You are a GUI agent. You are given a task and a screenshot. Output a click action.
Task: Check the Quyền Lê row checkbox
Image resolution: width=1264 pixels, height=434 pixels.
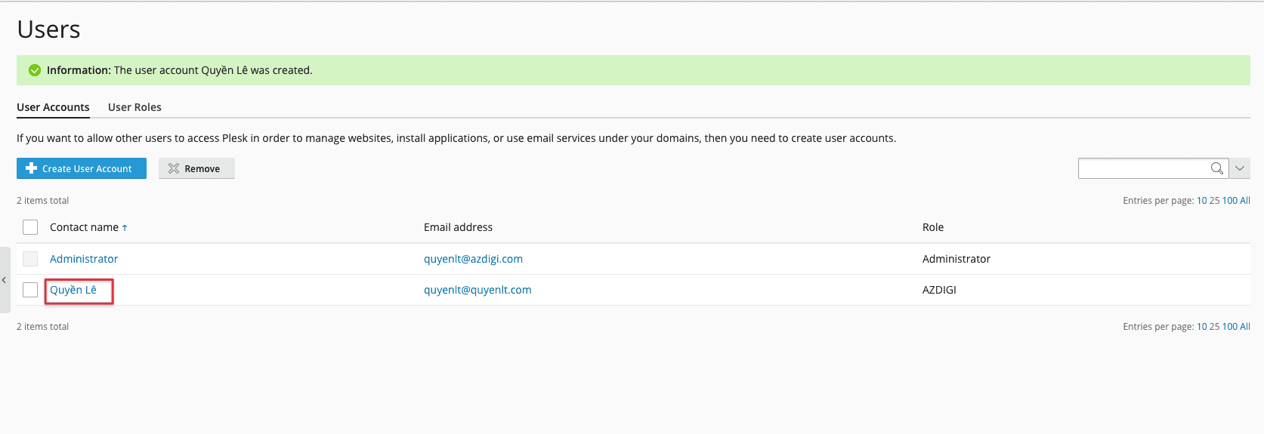coord(30,290)
